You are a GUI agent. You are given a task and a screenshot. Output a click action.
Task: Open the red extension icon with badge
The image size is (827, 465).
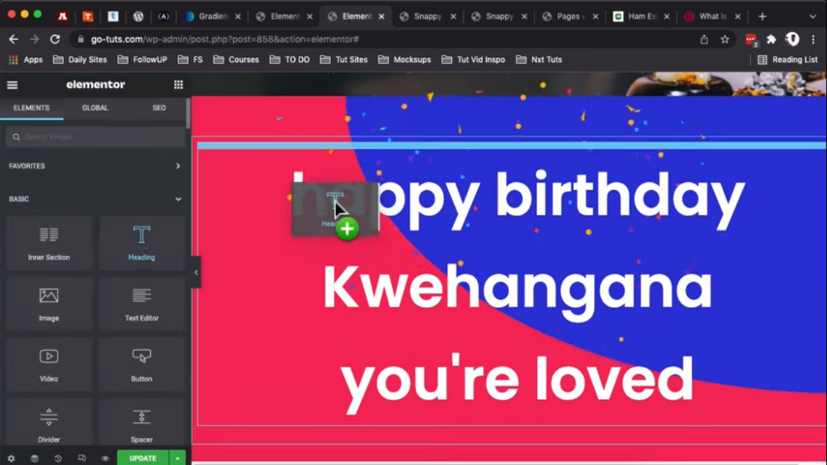[751, 39]
